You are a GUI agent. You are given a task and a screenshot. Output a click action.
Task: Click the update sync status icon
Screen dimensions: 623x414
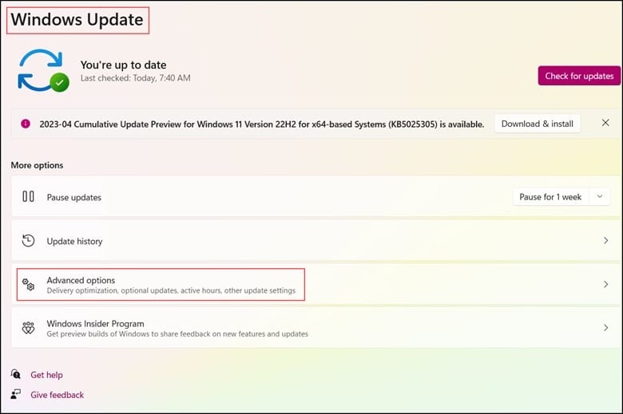click(43, 71)
